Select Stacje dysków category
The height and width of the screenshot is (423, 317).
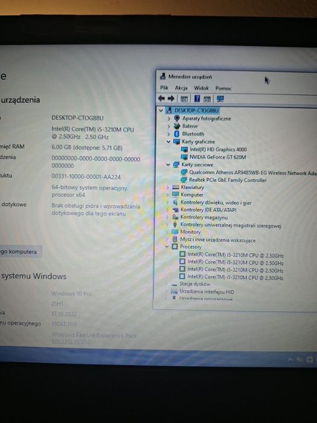[194, 284]
